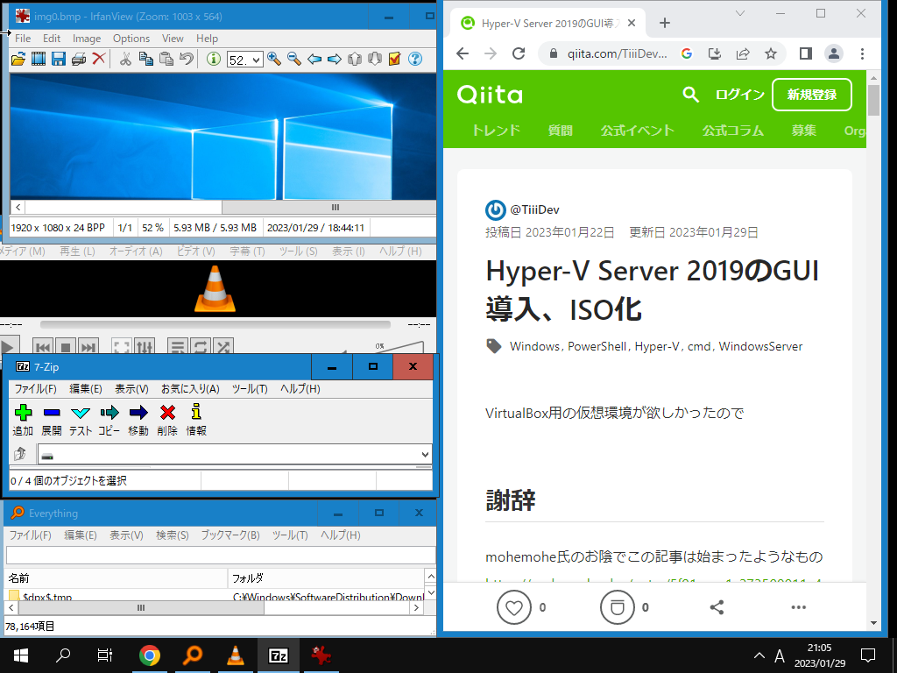Click 7-Zip's 追加 (Add) archive icon
This screenshot has height=673, width=897.
click(x=24, y=412)
